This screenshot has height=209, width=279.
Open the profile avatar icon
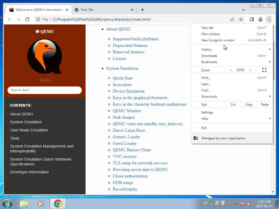pyautogui.click(x=260, y=19)
